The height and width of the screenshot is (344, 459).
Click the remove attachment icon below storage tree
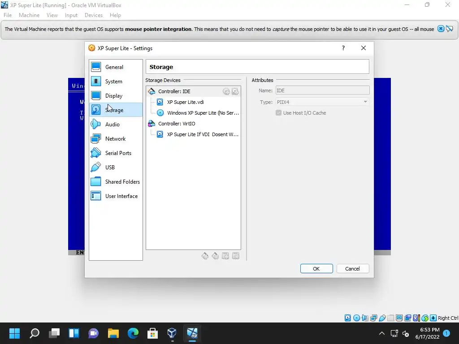pos(236,256)
